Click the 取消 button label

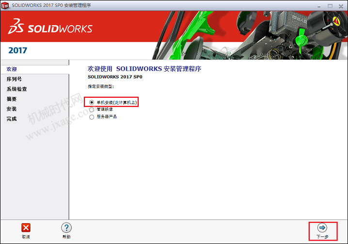click(26, 237)
